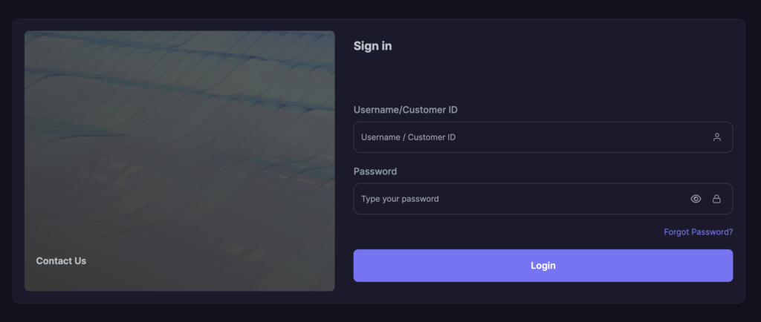Toggle password visibility with the eye icon

pyautogui.click(x=696, y=199)
